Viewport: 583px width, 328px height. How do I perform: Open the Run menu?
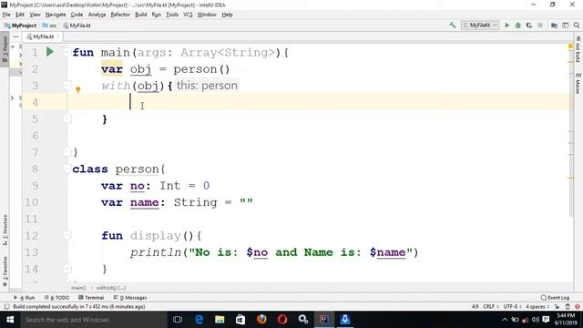point(156,15)
